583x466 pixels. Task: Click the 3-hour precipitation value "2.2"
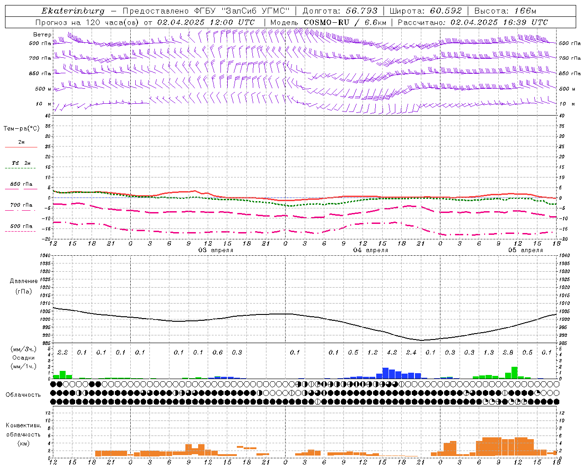62,353
